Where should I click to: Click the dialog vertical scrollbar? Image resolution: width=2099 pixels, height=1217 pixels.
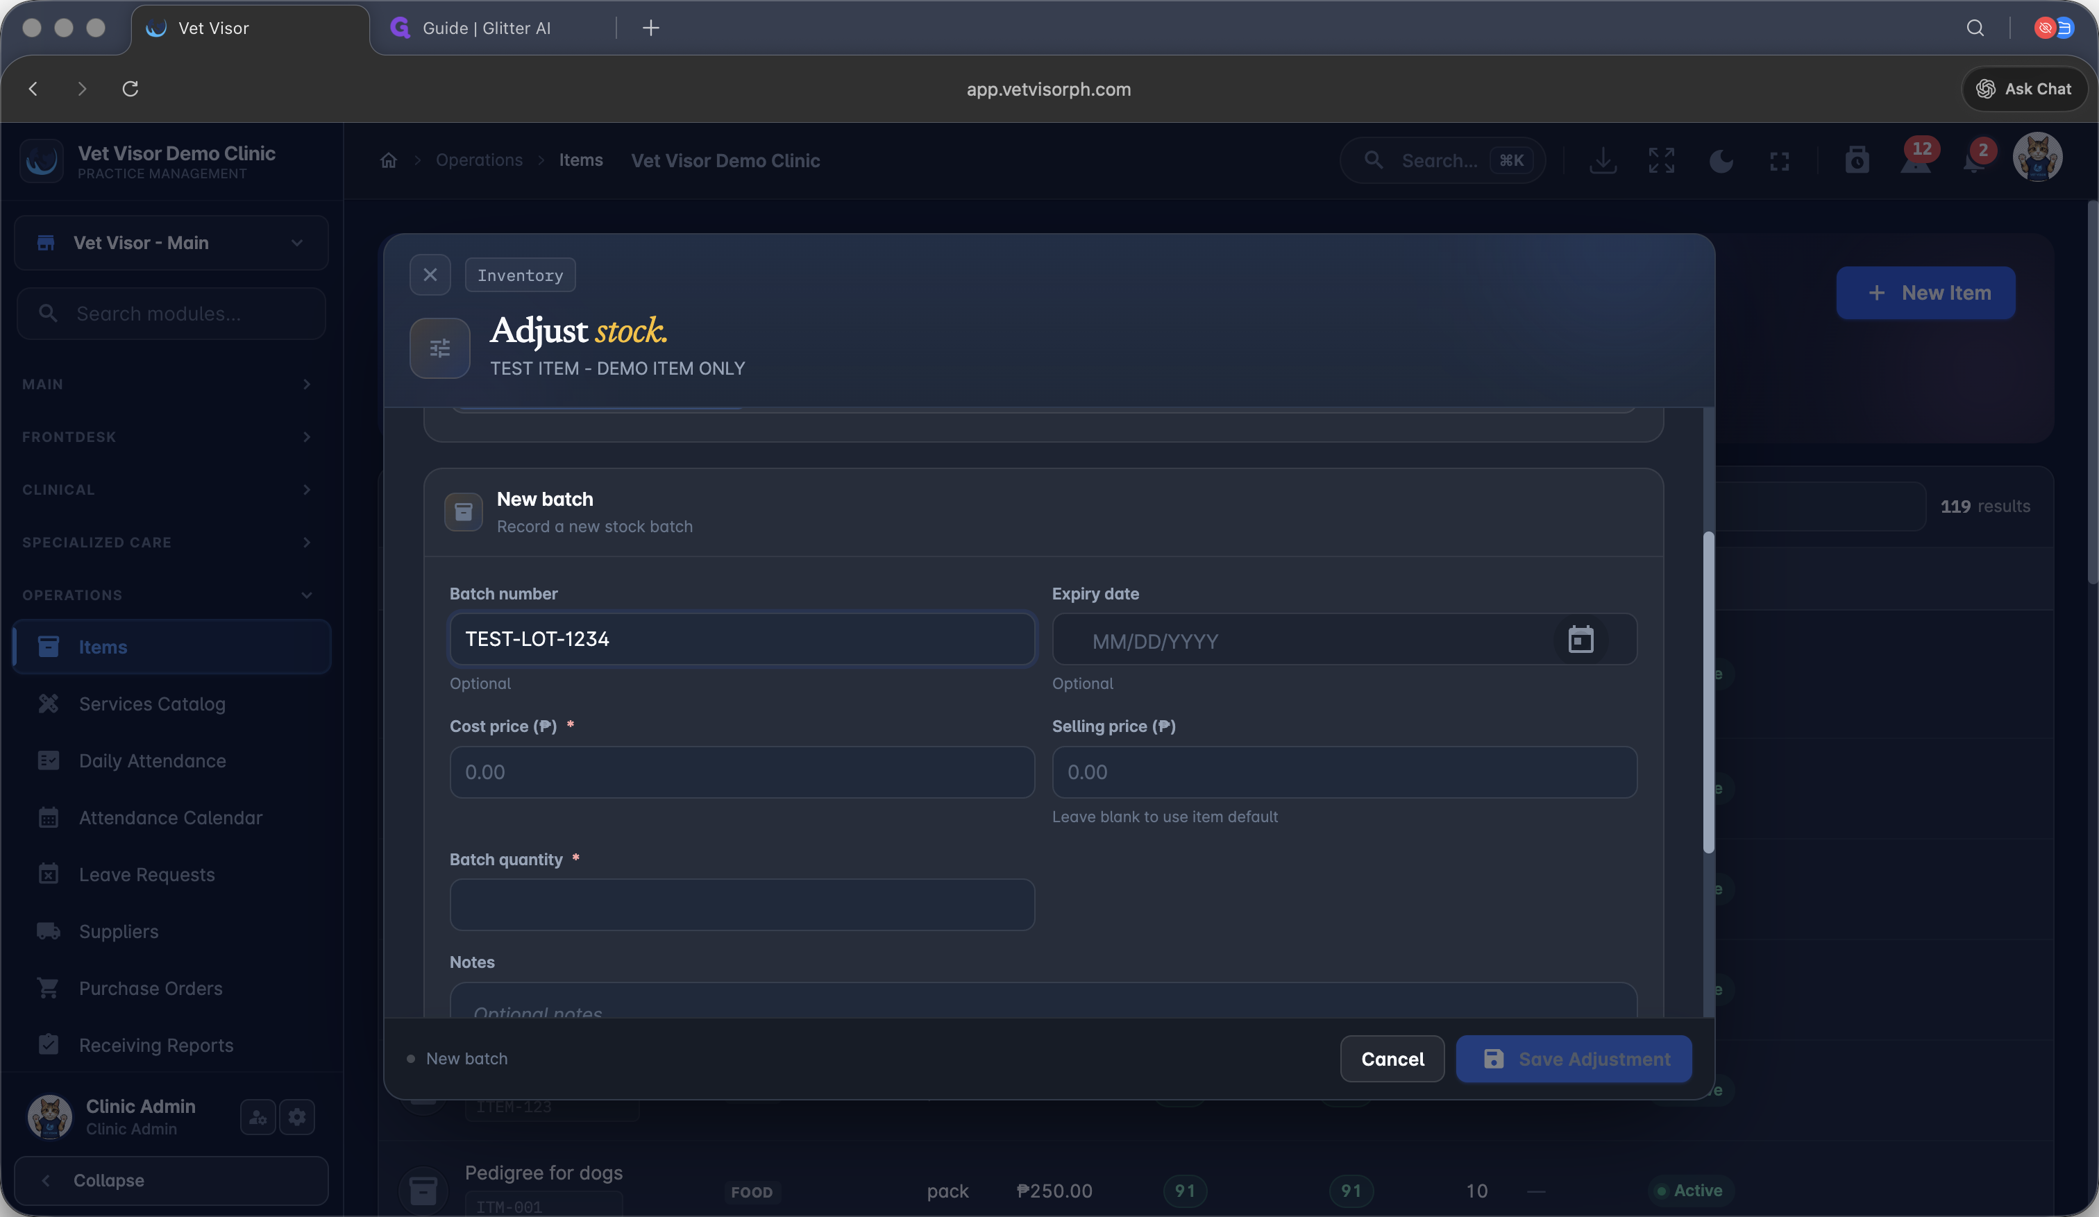click(1708, 692)
